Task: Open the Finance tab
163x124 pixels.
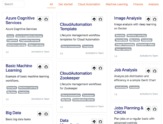Action: [138, 4]
